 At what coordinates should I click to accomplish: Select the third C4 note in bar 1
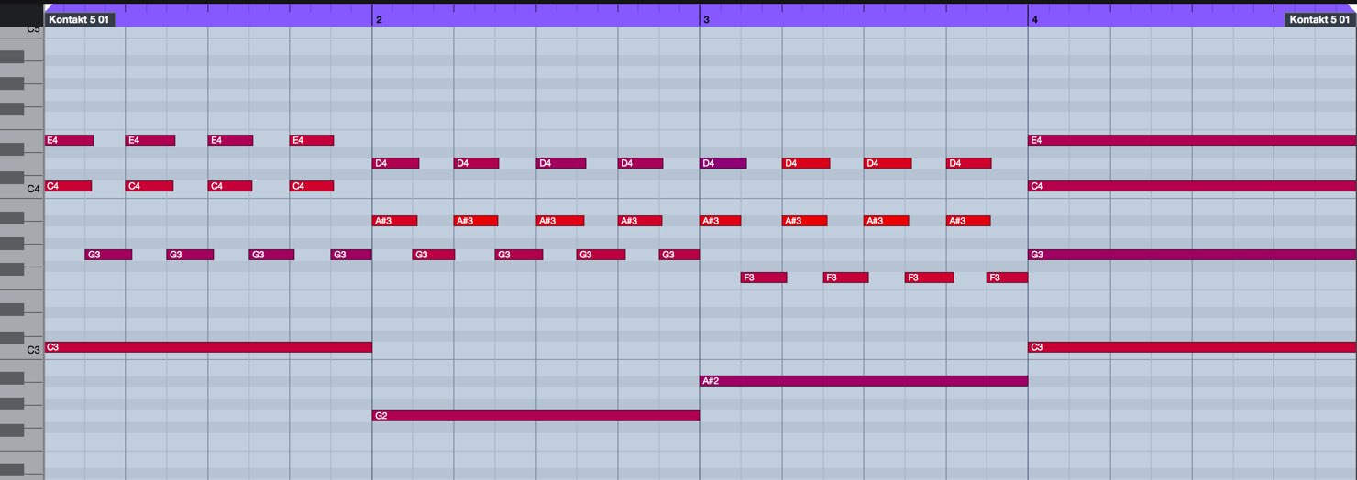click(x=230, y=186)
